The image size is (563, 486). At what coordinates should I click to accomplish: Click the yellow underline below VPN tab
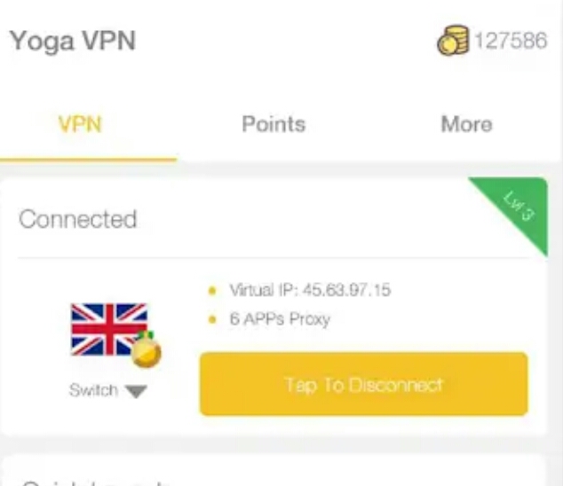pyautogui.click(x=88, y=160)
